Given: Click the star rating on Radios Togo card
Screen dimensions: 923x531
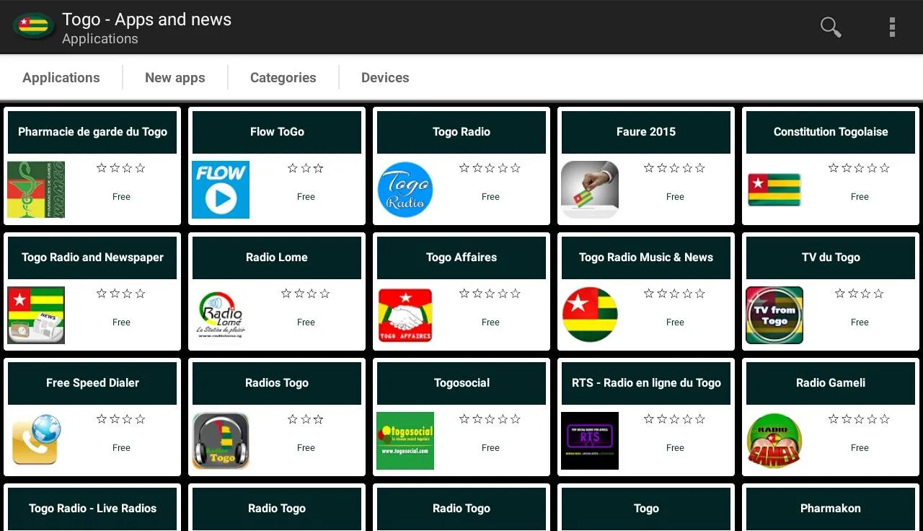Looking at the screenshot, I should click(306, 419).
